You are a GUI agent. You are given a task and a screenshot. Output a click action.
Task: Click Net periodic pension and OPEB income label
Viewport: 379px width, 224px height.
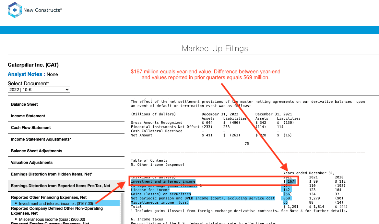(203, 198)
